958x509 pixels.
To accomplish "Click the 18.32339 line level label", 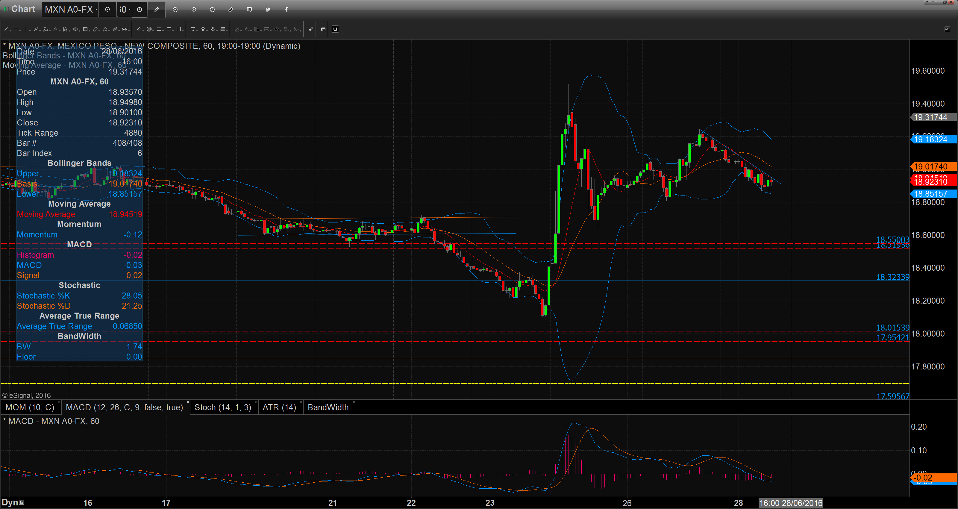I will point(892,277).
